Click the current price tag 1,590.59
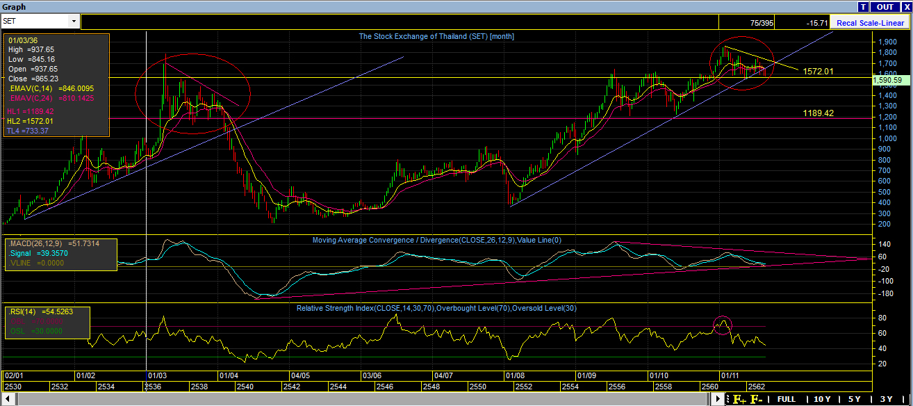This screenshot has height=406, width=913. click(x=889, y=81)
